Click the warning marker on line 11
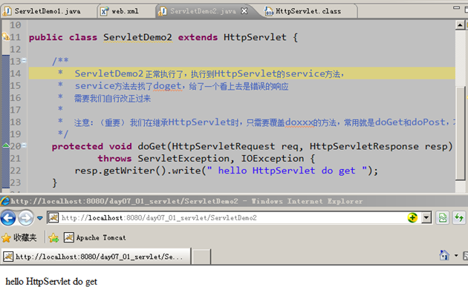This screenshot has height=287, width=468. [5, 36]
